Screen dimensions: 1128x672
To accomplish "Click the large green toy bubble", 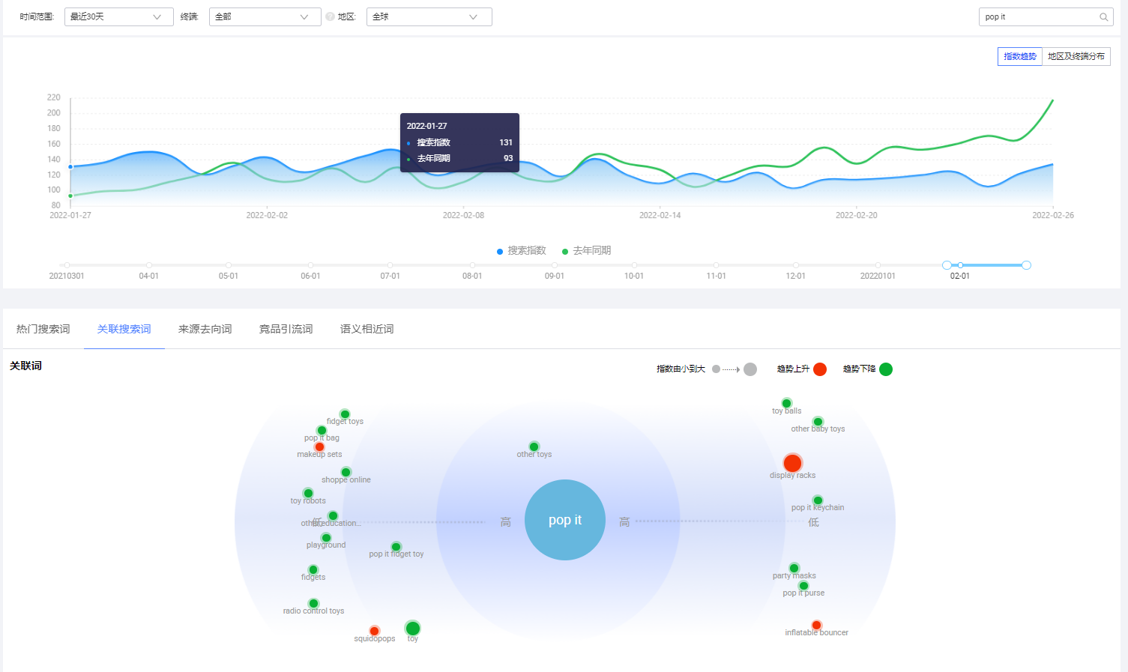I will [x=412, y=628].
